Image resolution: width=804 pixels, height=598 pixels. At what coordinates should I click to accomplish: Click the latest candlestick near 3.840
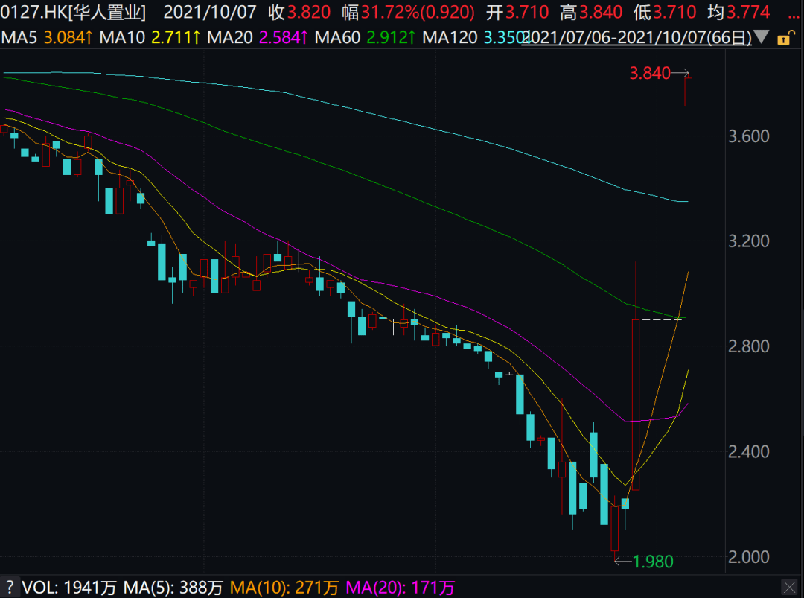[x=689, y=92]
